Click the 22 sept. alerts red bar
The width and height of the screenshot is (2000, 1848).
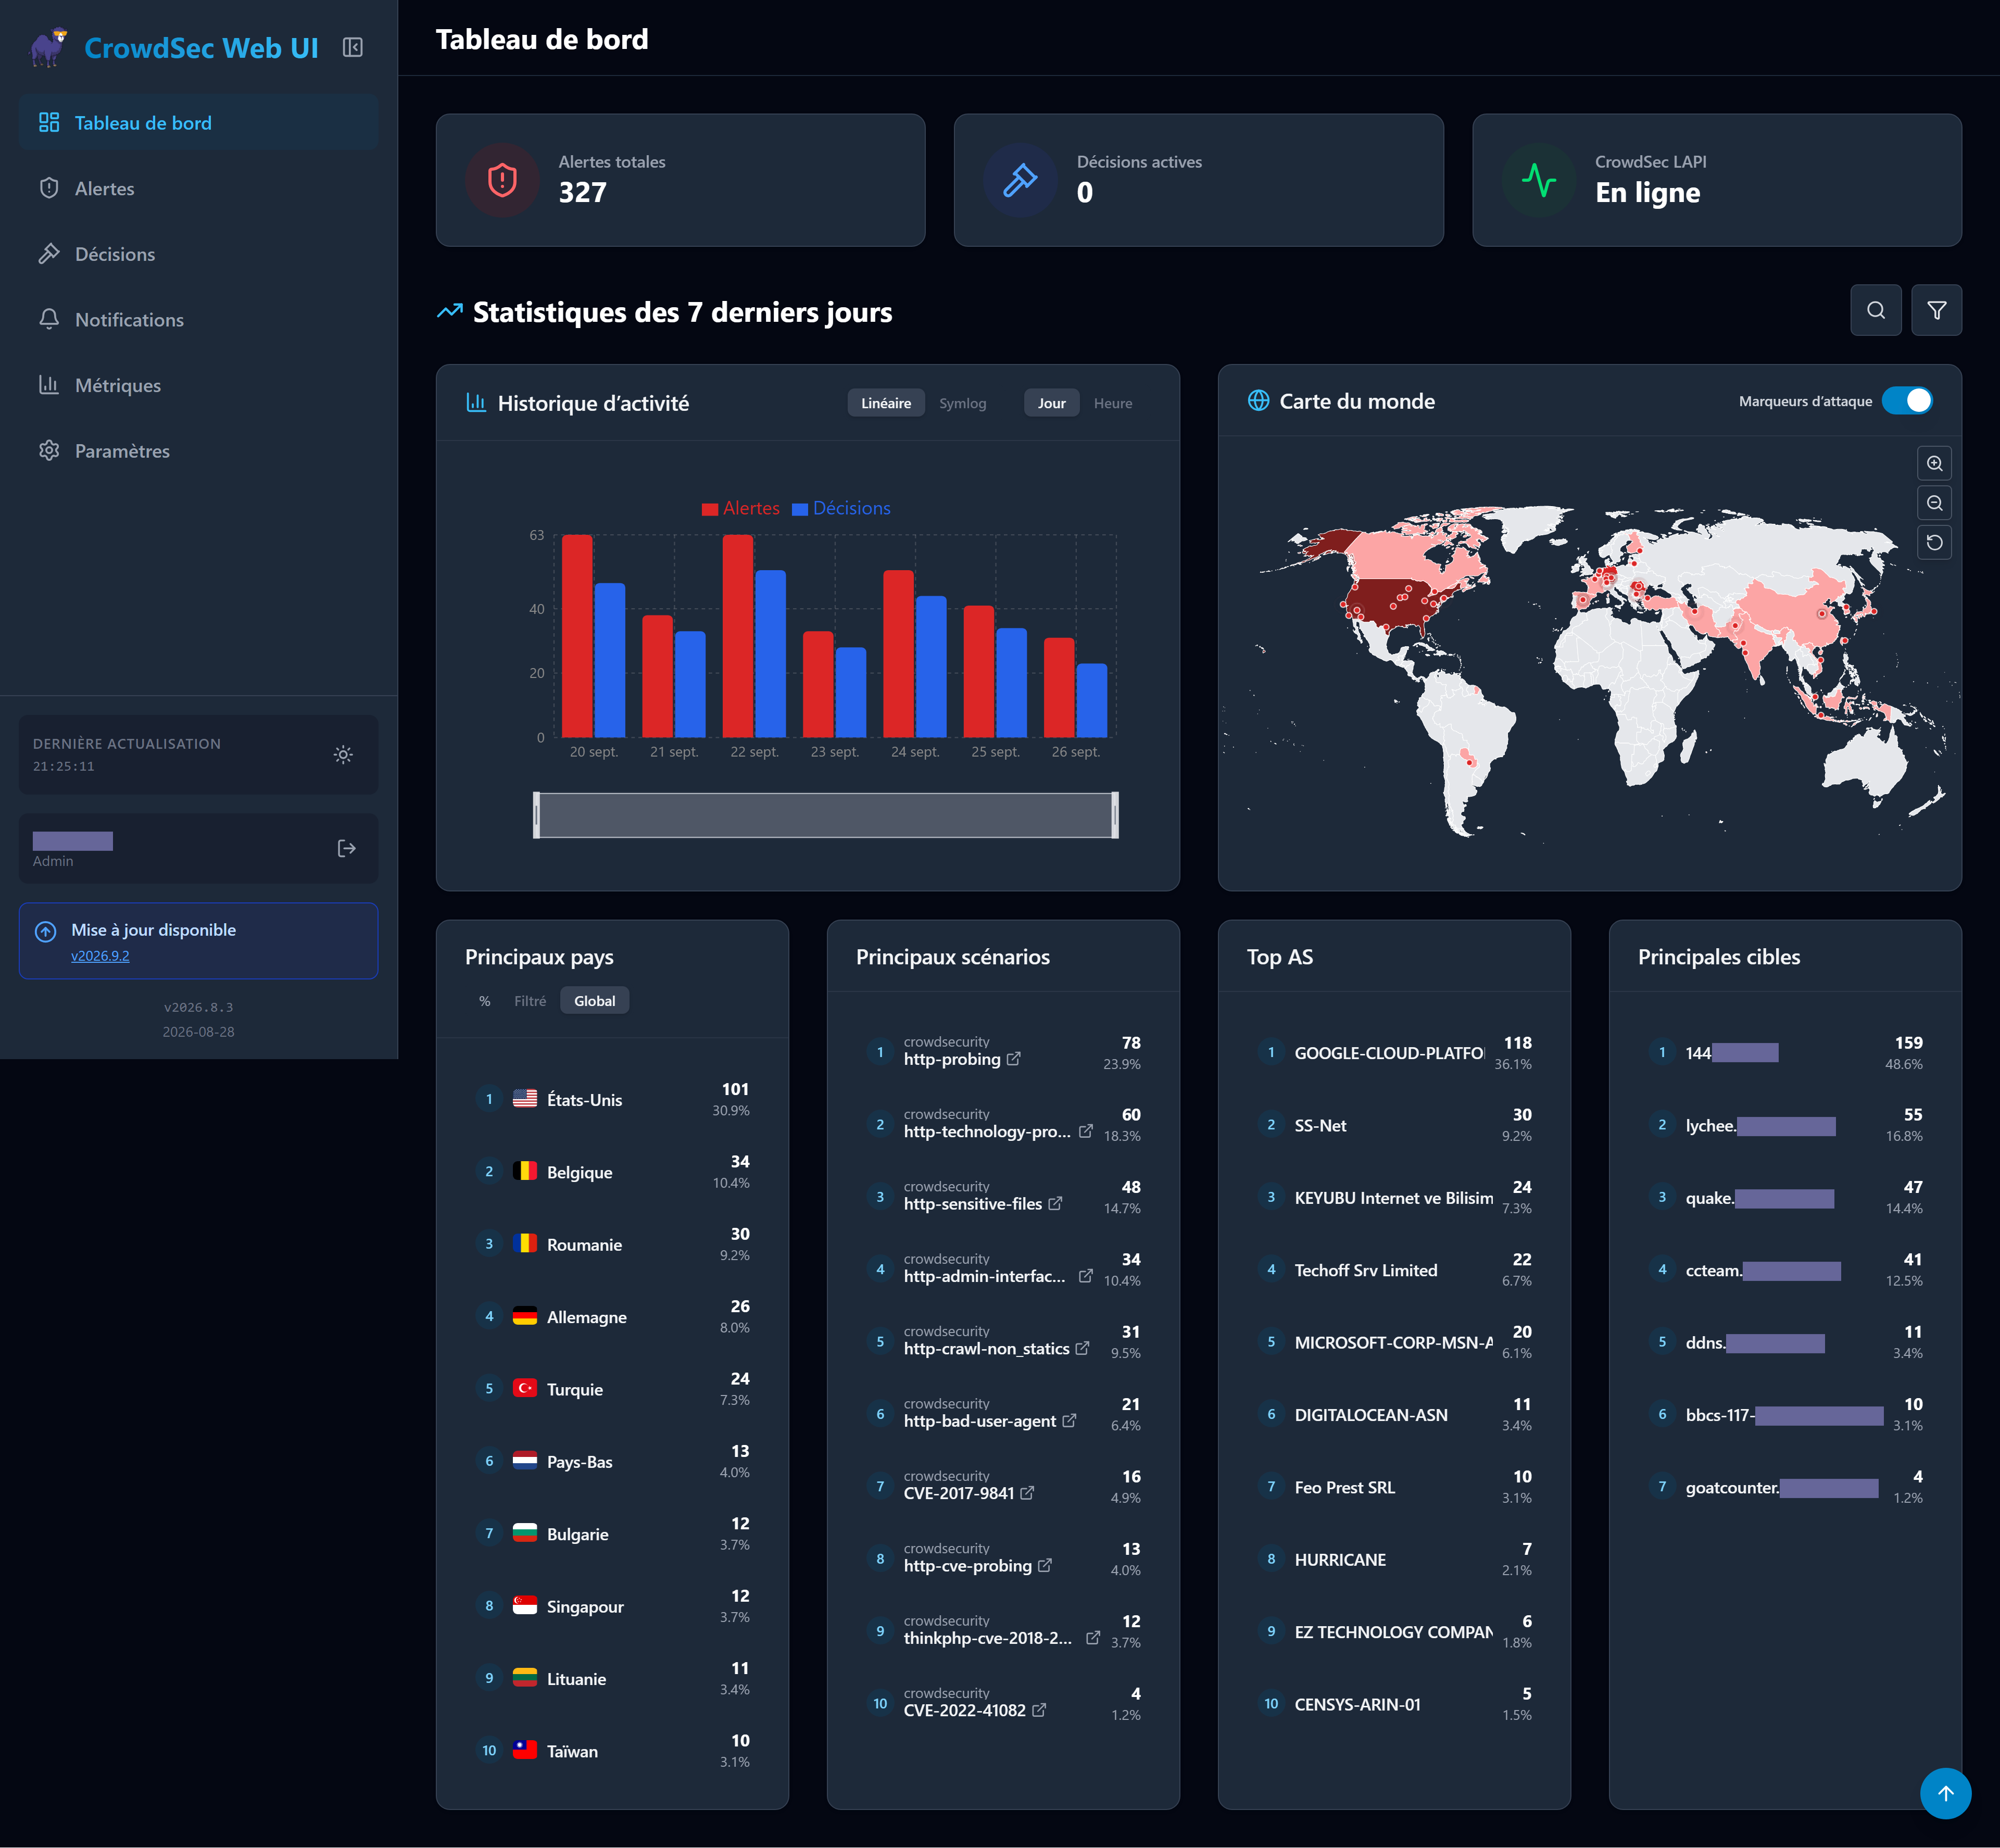pyautogui.click(x=738, y=636)
